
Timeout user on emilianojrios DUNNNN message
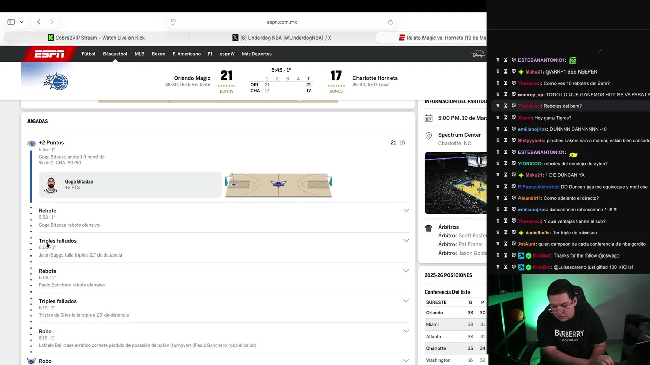coord(506,129)
